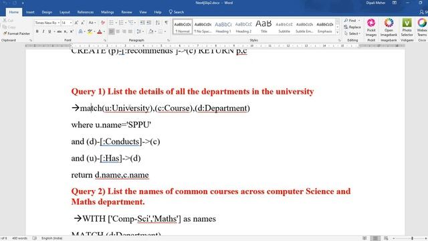Open the Font dialog launcher
This screenshot has width=428, height=241.
[x=105, y=40]
